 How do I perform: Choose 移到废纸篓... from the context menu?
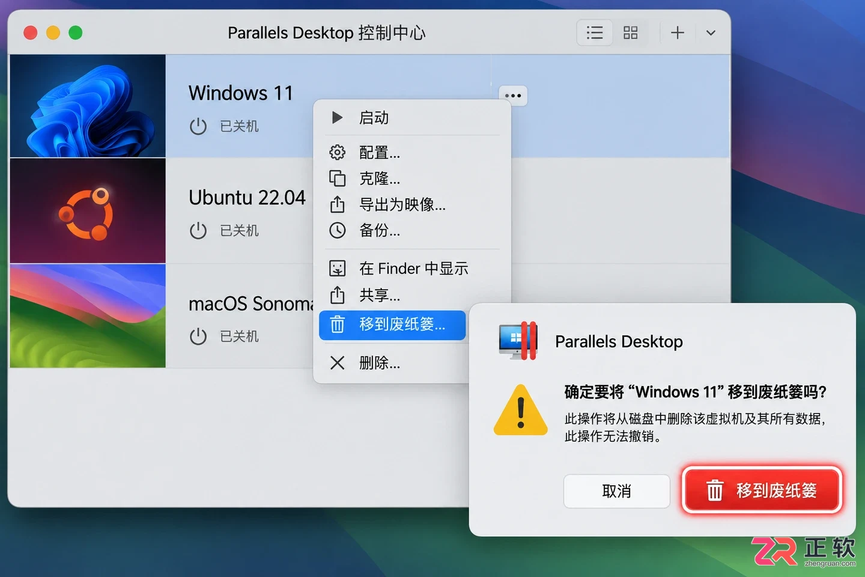tap(392, 325)
